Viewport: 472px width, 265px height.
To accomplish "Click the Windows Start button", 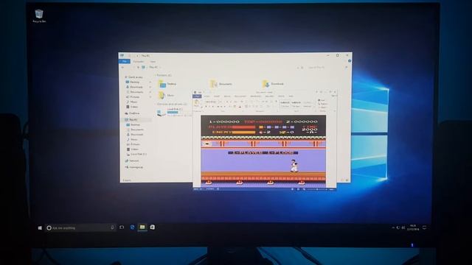I will [40, 228].
